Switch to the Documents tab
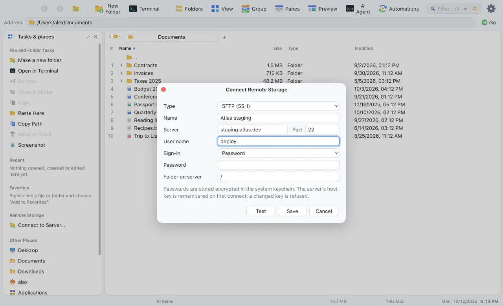 (171, 37)
